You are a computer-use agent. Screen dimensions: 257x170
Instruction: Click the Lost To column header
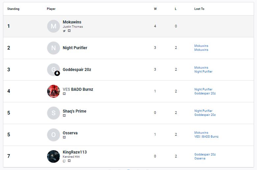199,9
